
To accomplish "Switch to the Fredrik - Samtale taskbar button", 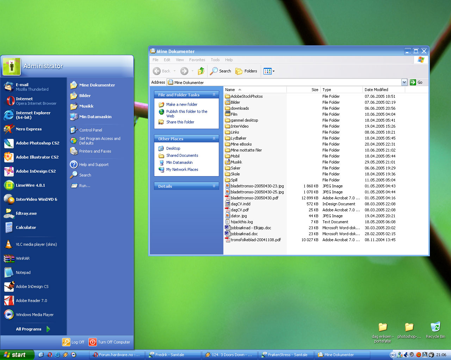I will (x=173, y=355).
